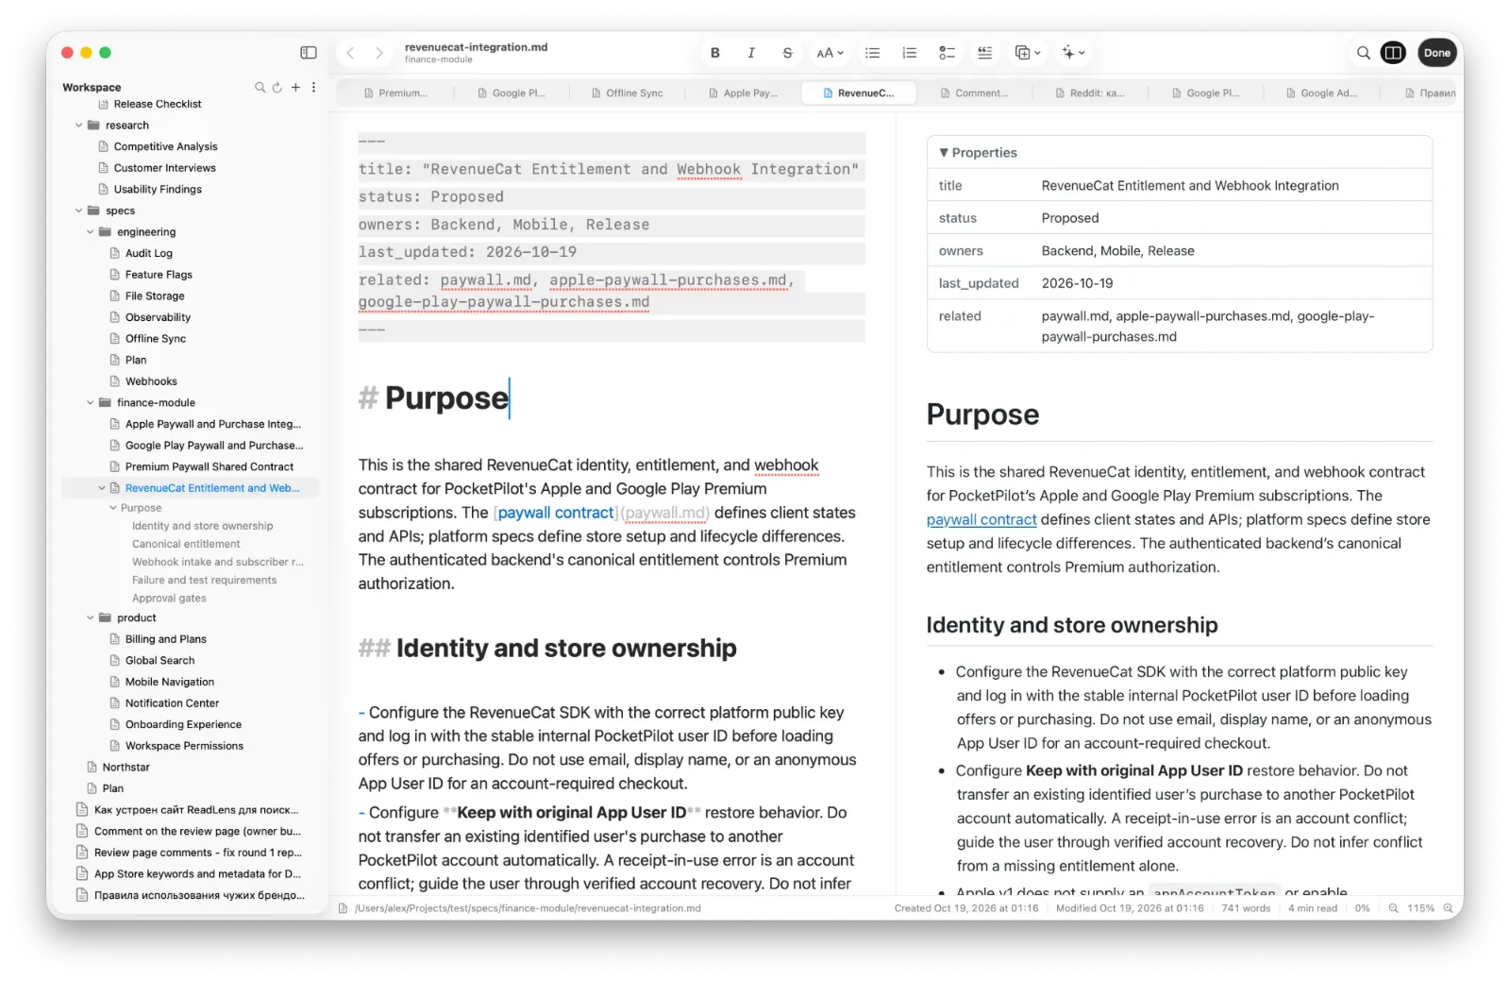Insert a block quote
Image resolution: width=1510 pixels, height=981 pixels.
pos(984,53)
